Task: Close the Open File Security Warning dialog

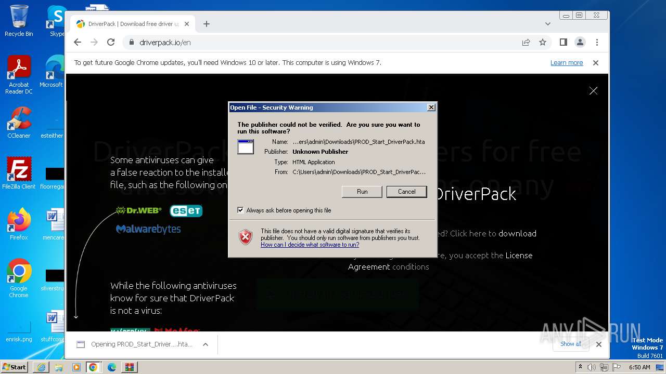Action: [x=431, y=108]
